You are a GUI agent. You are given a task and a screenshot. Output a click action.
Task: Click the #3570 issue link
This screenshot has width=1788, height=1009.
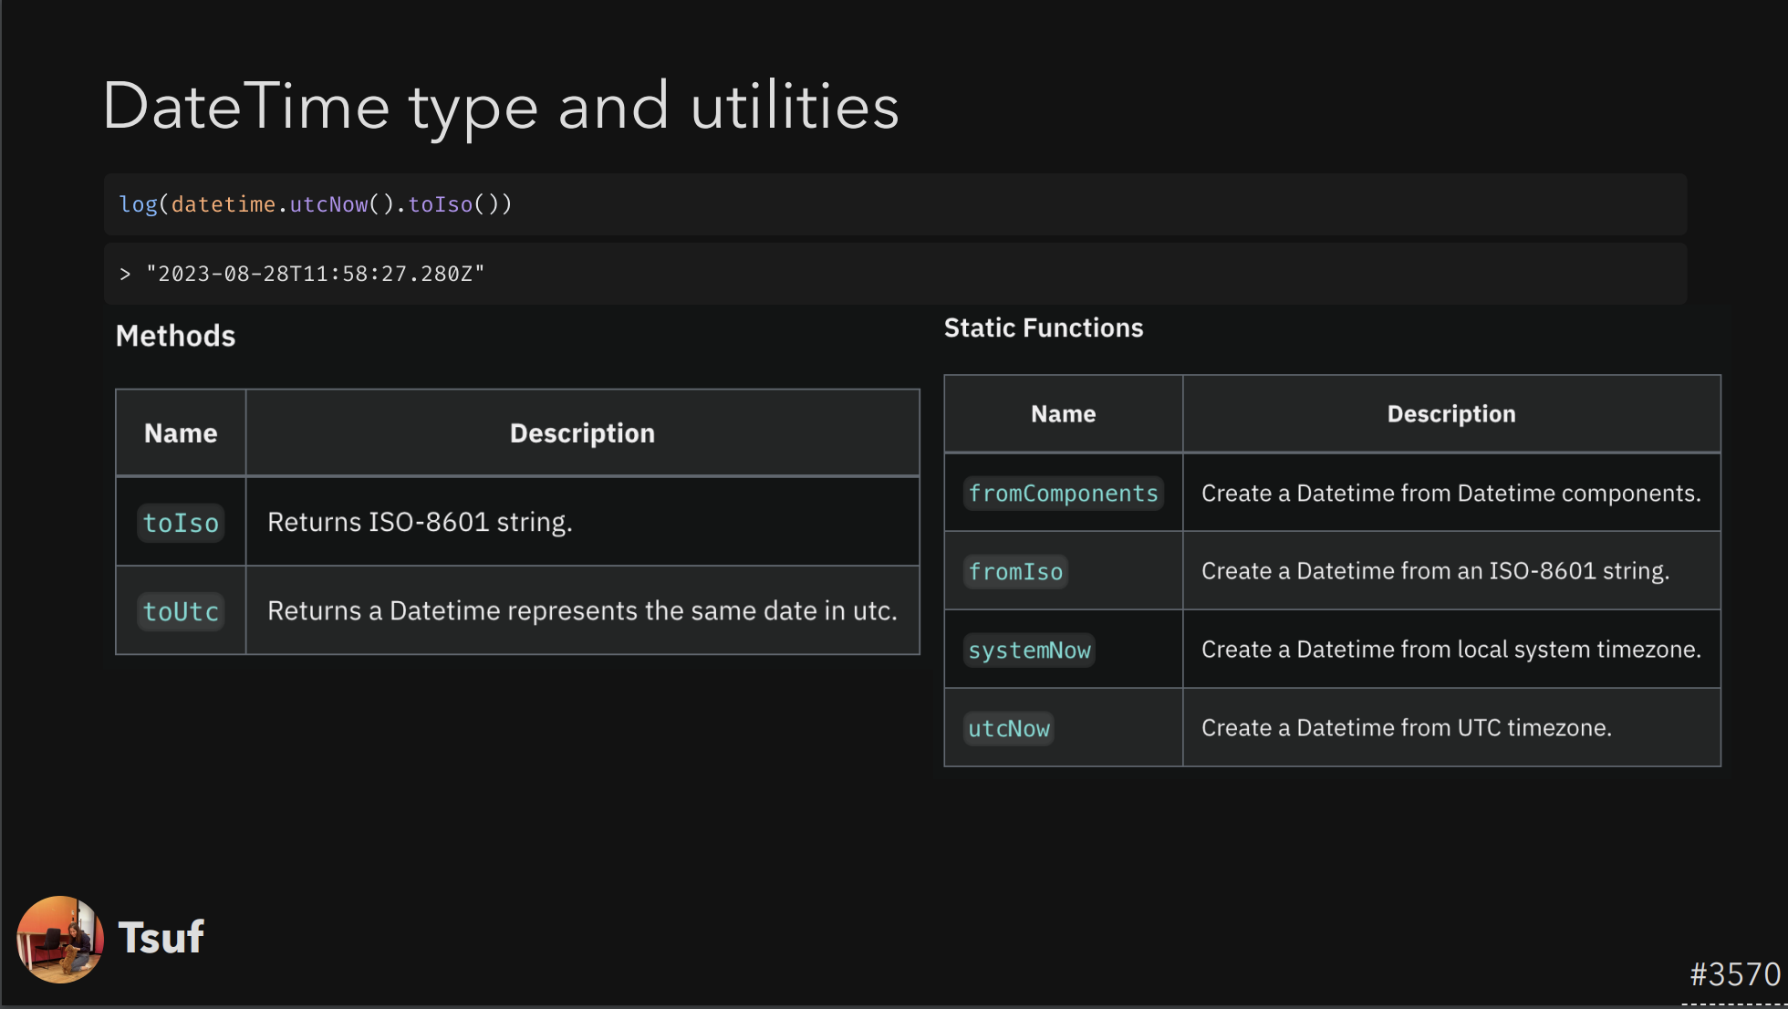tap(1734, 974)
